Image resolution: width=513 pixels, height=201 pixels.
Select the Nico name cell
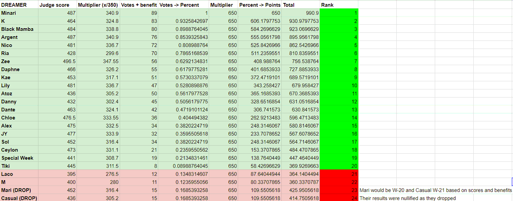[19, 46]
